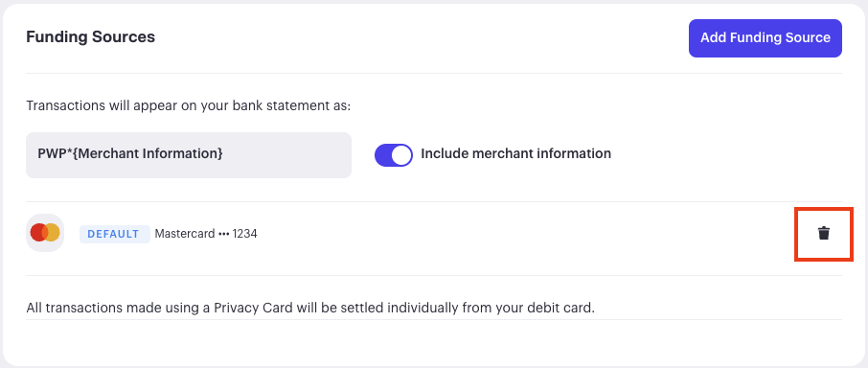
Task: Toggle Include merchant information switch off
Action: [394, 155]
